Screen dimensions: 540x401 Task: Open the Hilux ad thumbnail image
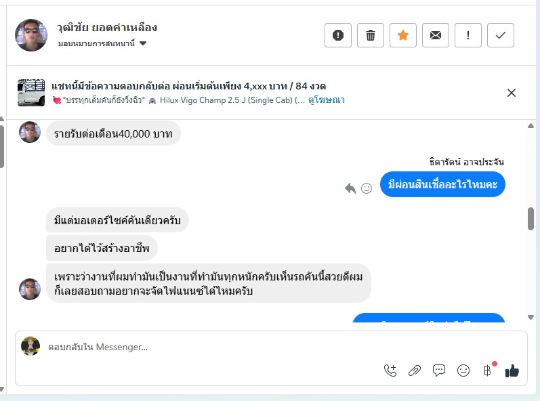(x=31, y=93)
